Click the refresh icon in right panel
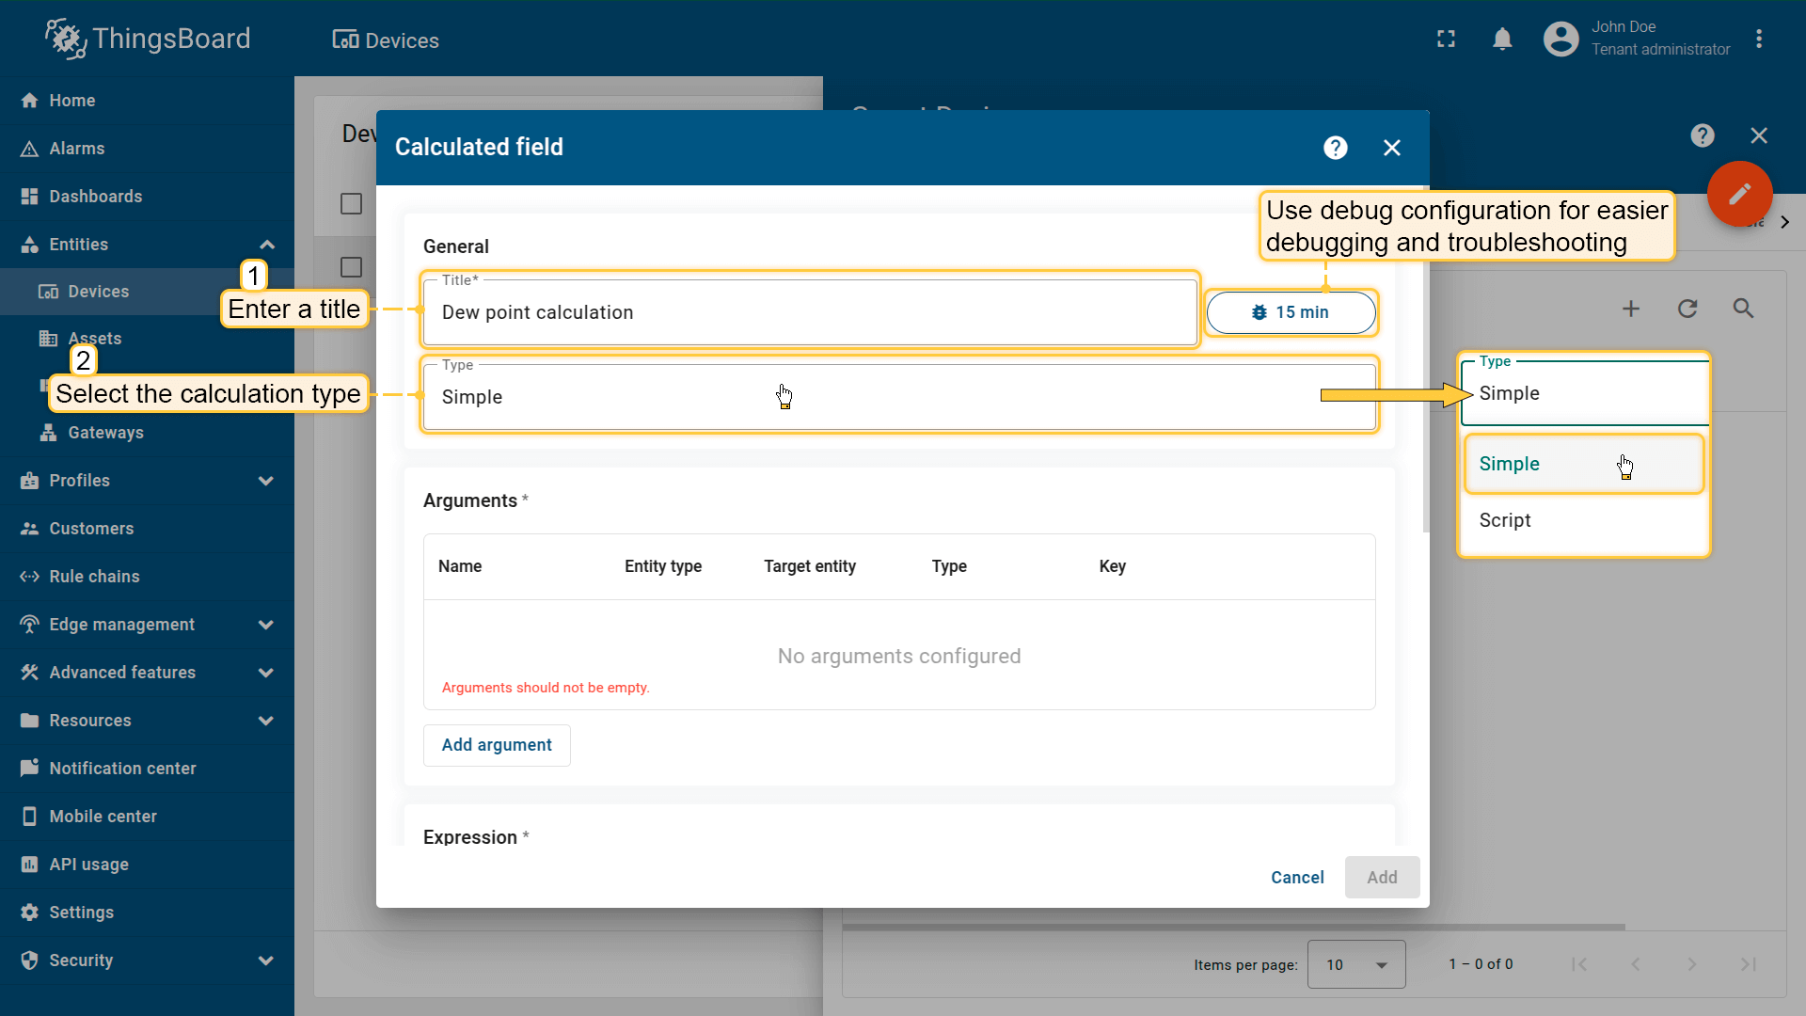The width and height of the screenshot is (1806, 1016). point(1687,309)
